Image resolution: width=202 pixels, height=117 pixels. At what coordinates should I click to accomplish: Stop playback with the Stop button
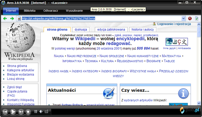28,112
